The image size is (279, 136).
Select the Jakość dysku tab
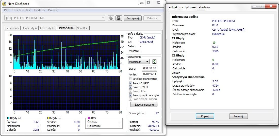point(67,28)
